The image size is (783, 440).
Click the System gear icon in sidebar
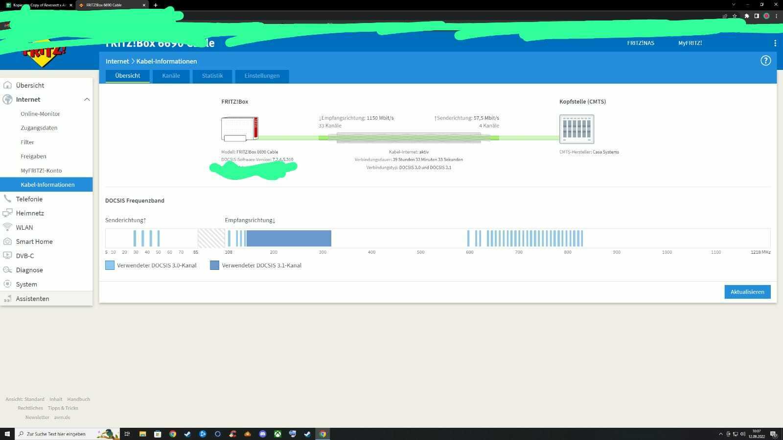(7, 284)
